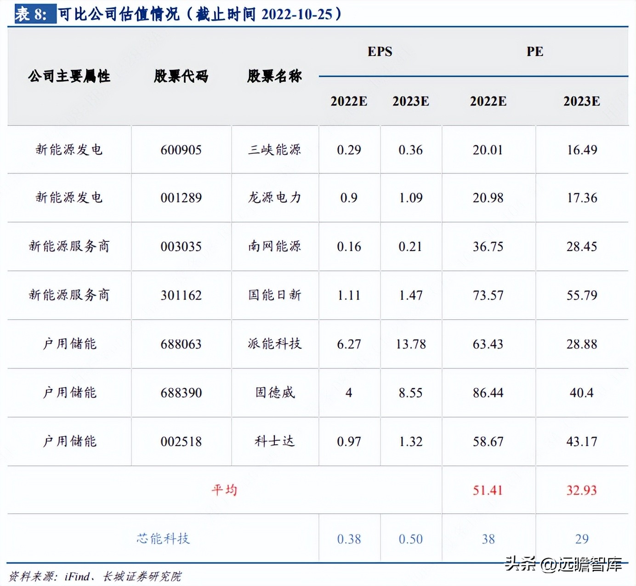
Task: Select the 2022E header under EPS
Action: click(x=349, y=101)
